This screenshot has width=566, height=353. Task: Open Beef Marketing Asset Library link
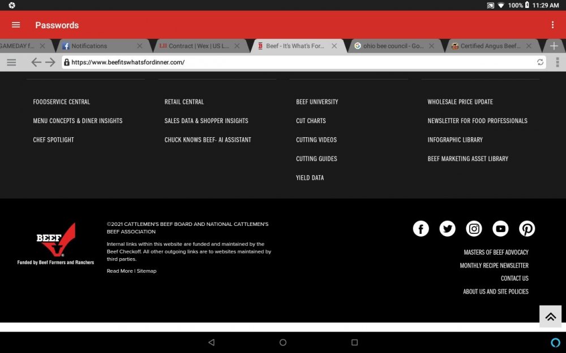pos(468,159)
